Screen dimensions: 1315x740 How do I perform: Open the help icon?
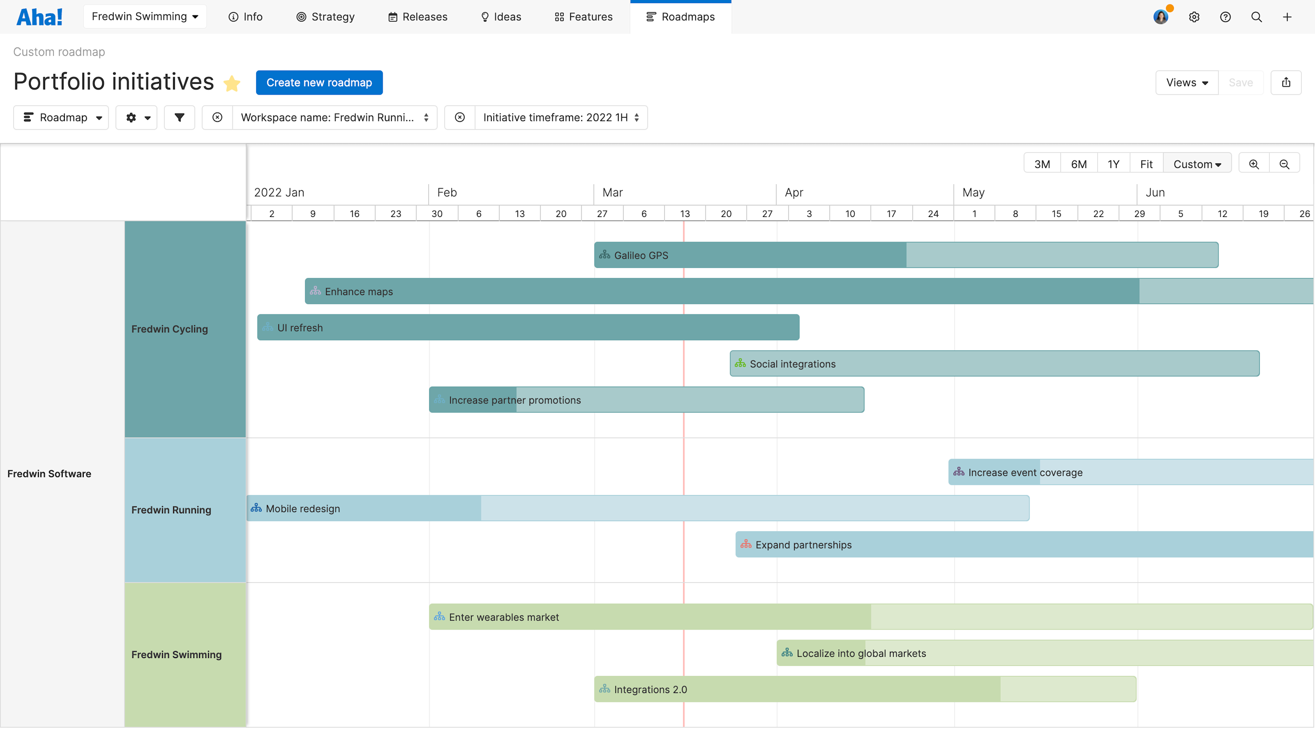pyautogui.click(x=1226, y=17)
